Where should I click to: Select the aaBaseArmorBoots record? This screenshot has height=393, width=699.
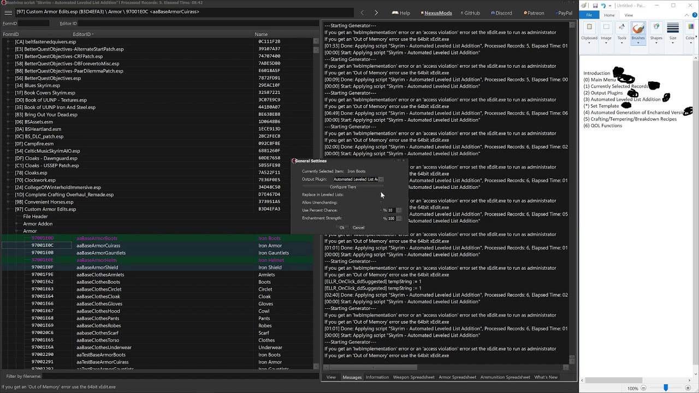click(x=157, y=239)
